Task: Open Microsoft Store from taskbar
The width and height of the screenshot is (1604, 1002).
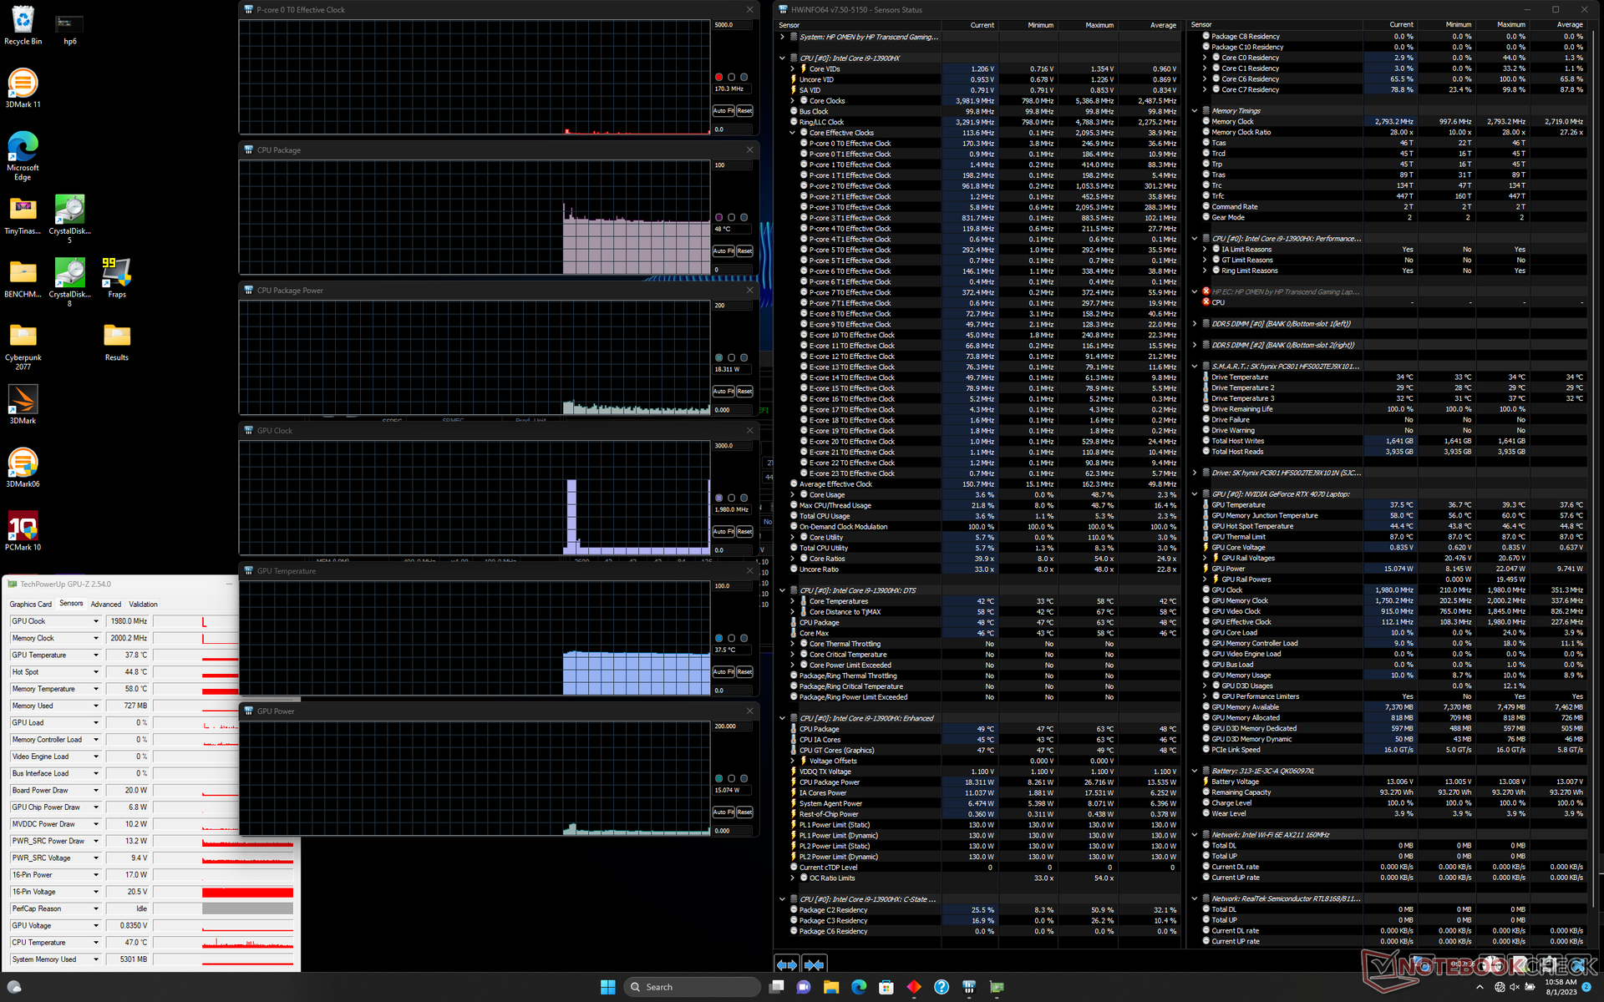Action: coord(886,987)
